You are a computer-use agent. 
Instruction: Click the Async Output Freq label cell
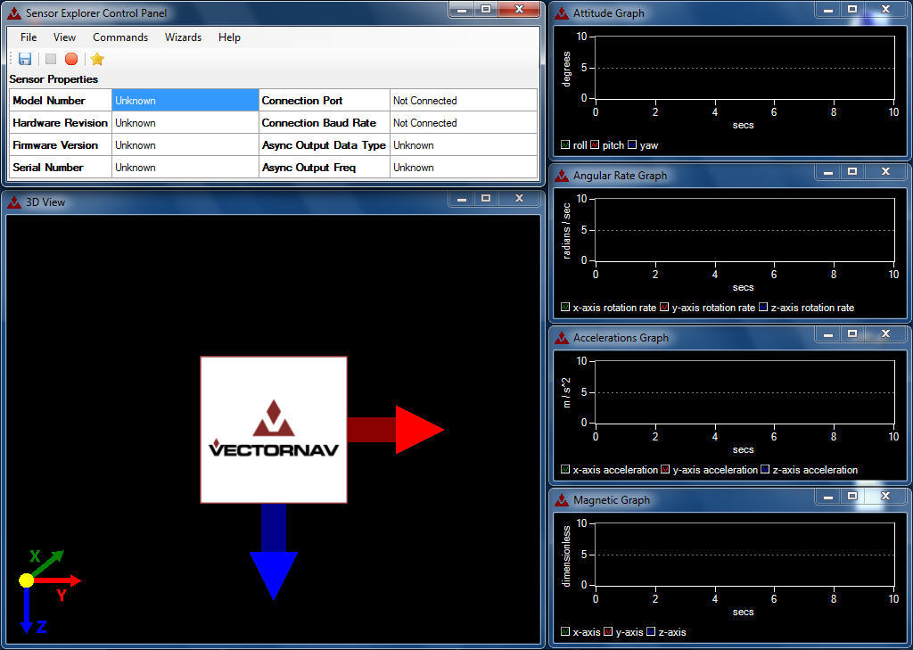pyautogui.click(x=325, y=167)
